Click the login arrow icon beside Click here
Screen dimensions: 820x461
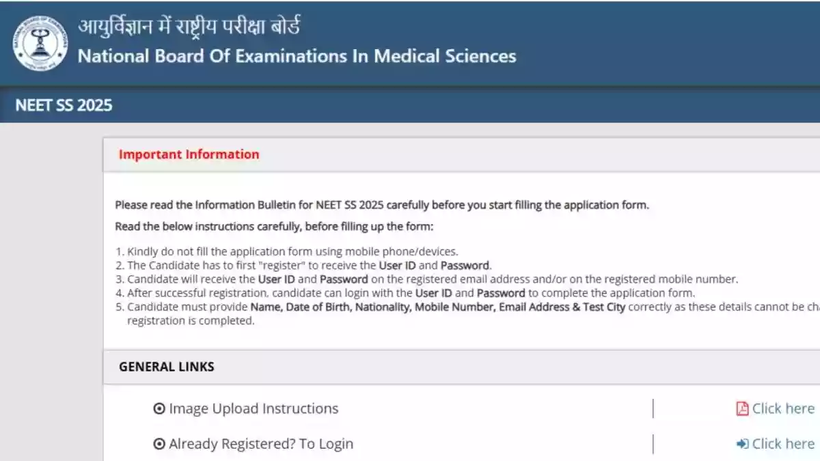[x=741, y=443]
